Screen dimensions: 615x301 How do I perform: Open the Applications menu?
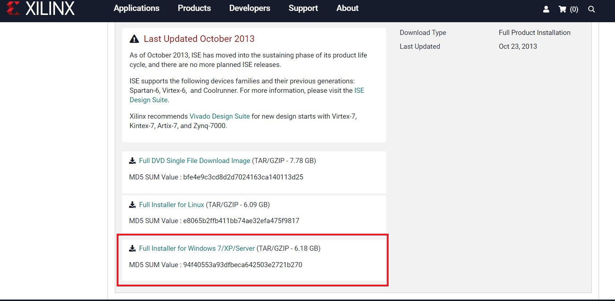[136, 8]
